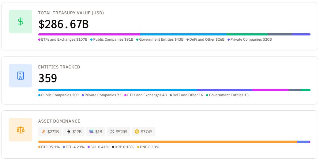The image size is (320, 162).
Task: Click the orange balance scale icon
Action: pos(21,130)
